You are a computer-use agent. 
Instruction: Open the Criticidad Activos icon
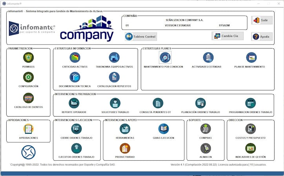point(75,57)
